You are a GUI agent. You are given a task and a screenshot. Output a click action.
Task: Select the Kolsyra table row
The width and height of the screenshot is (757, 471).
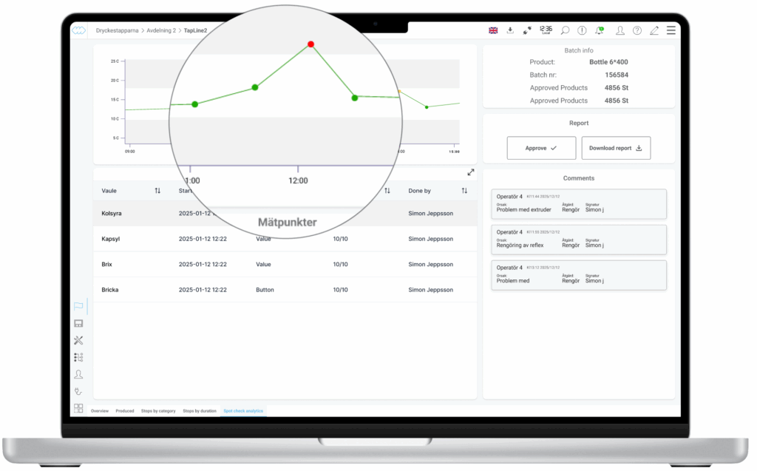[x=285, y=213]
